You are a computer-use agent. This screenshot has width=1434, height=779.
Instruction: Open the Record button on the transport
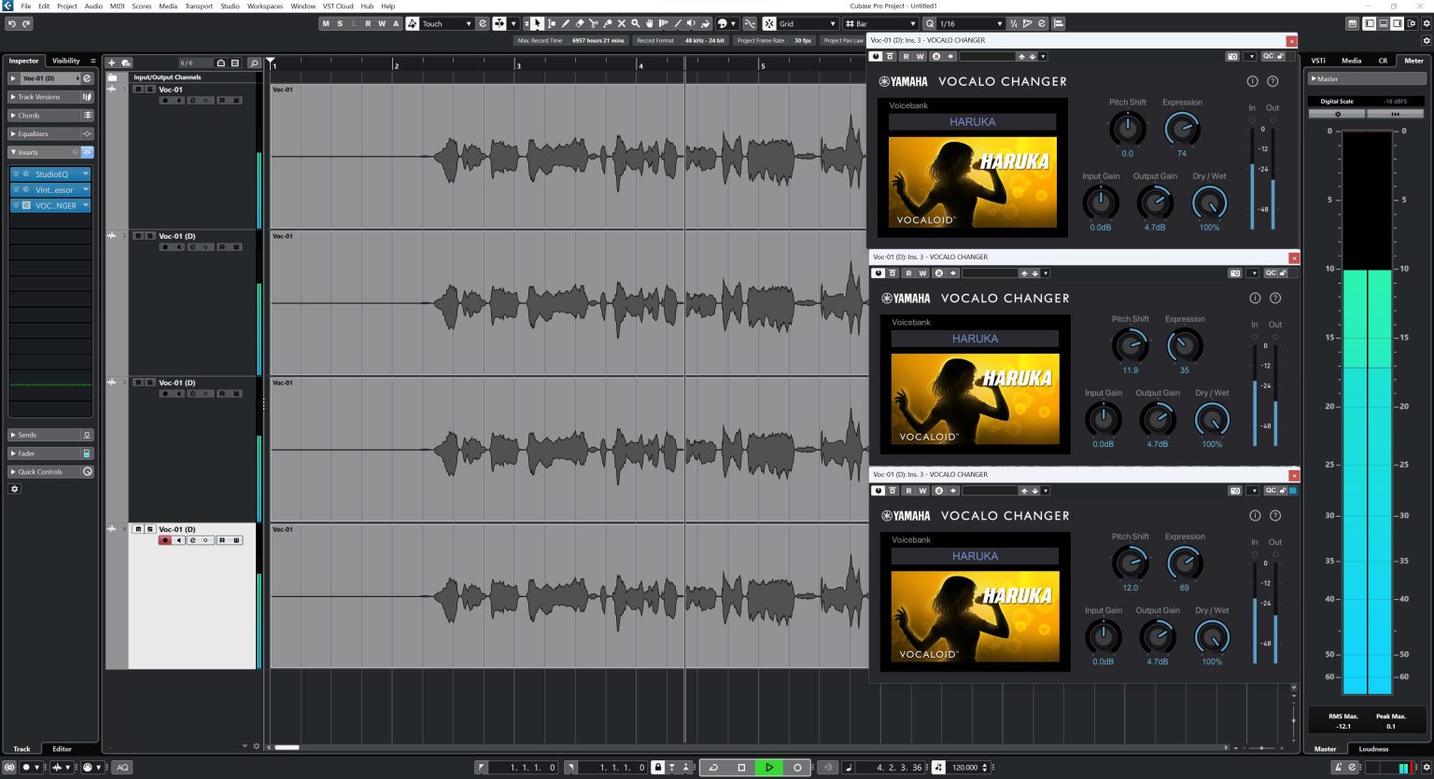pos(797,767)
